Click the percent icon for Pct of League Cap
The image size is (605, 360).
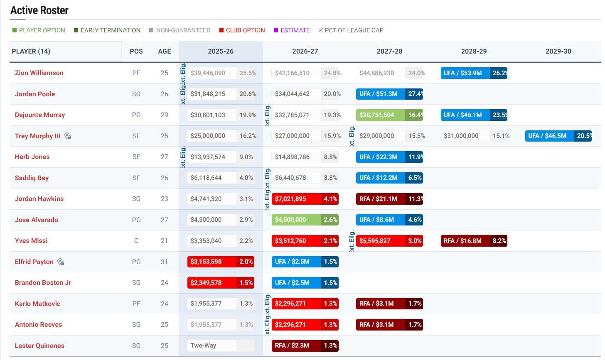pyautogui.click(x=321, y=30)
